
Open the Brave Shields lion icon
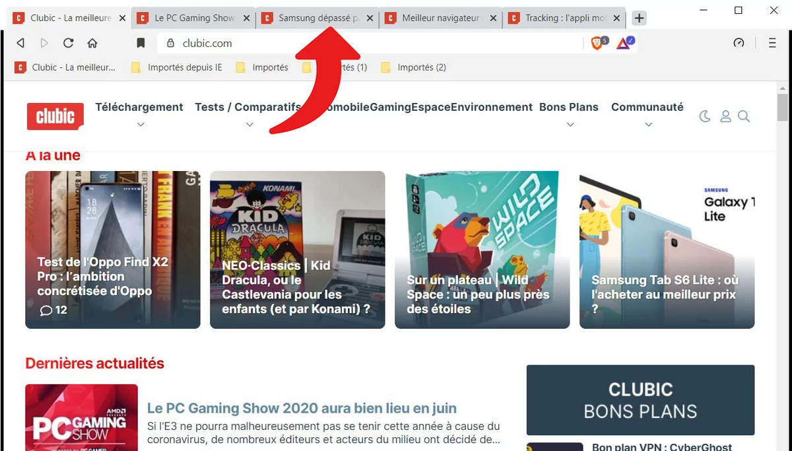coord(599,43)
